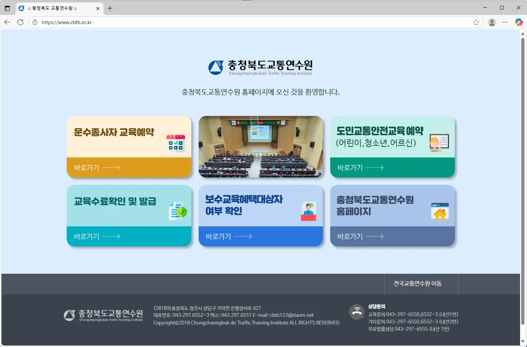Click the cbtti123@daum.net email link
Screen dimensions: 527x347
pyautogui.click(x=291, y=315)
